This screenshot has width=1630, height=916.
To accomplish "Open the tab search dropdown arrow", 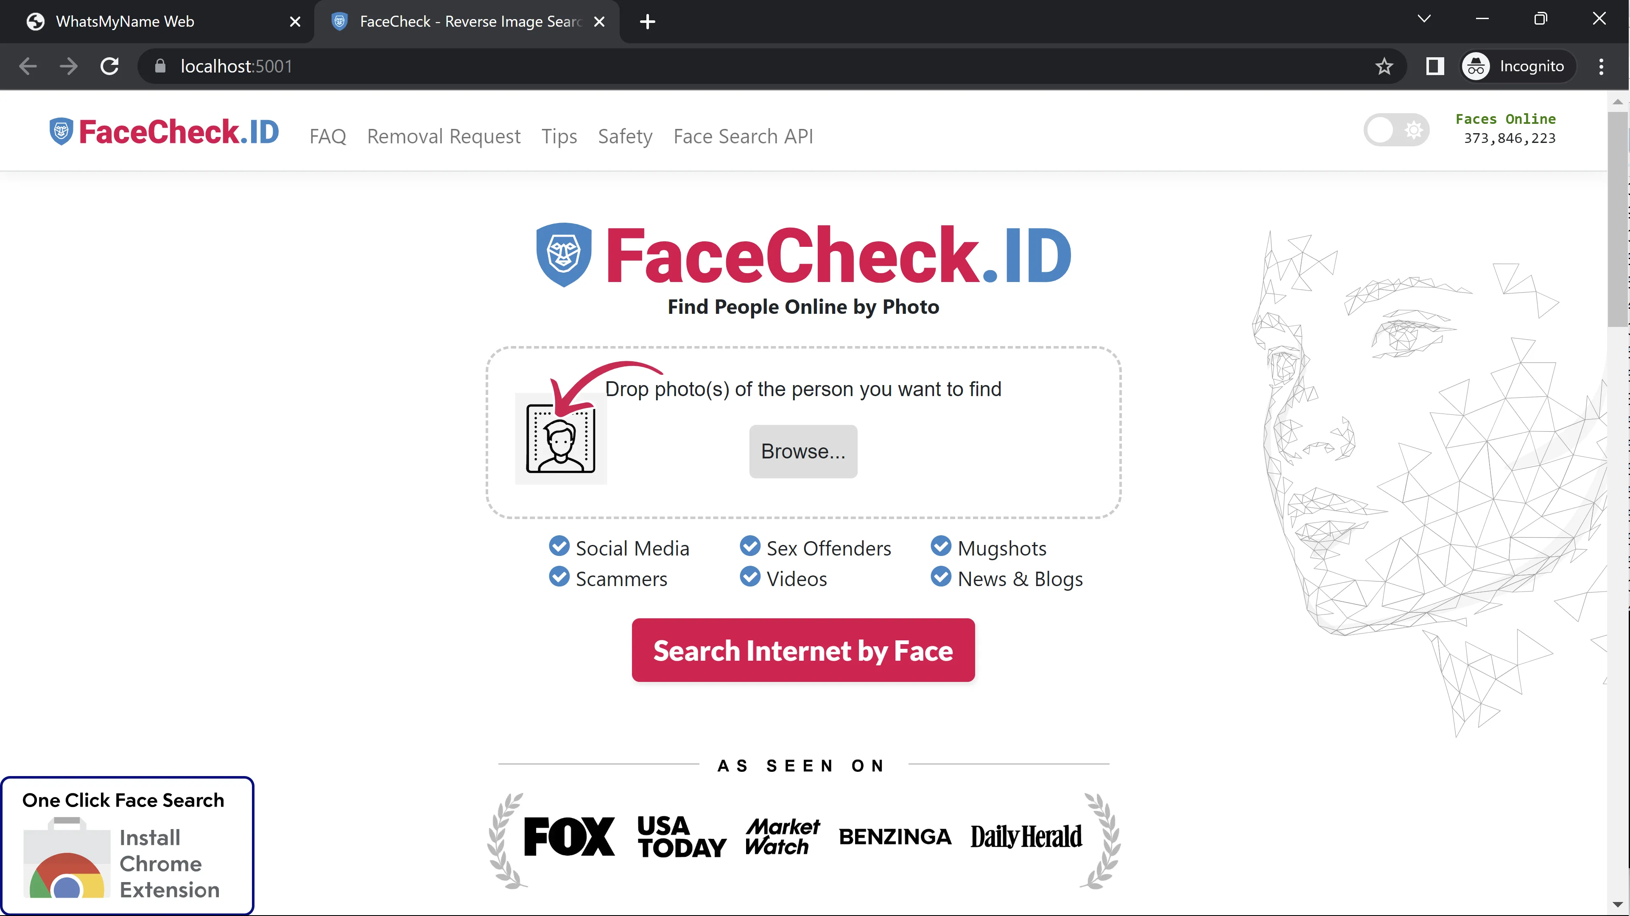I will point(1424,19).
